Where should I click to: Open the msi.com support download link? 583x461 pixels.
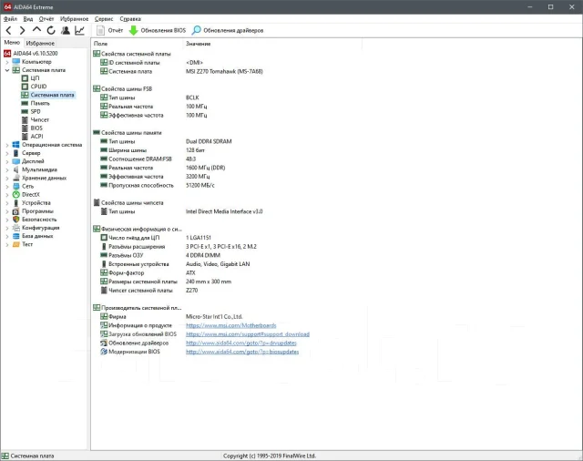(248, 334)
